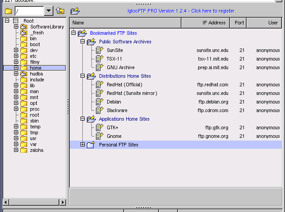This screenshot has height=212, width=285.
Task: Click the _fresh linked folder icon
Action: (x=24, y=33)
